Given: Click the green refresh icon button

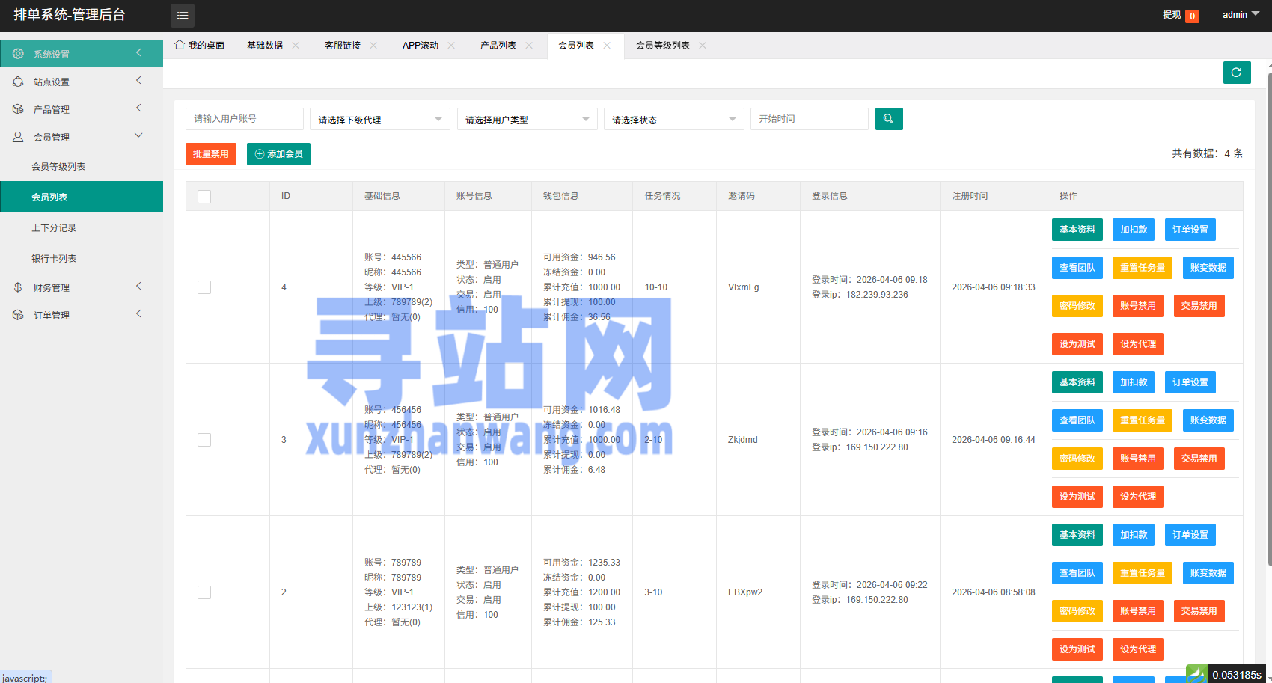Looking at the screenshot, I should (x=1237, y=73).
